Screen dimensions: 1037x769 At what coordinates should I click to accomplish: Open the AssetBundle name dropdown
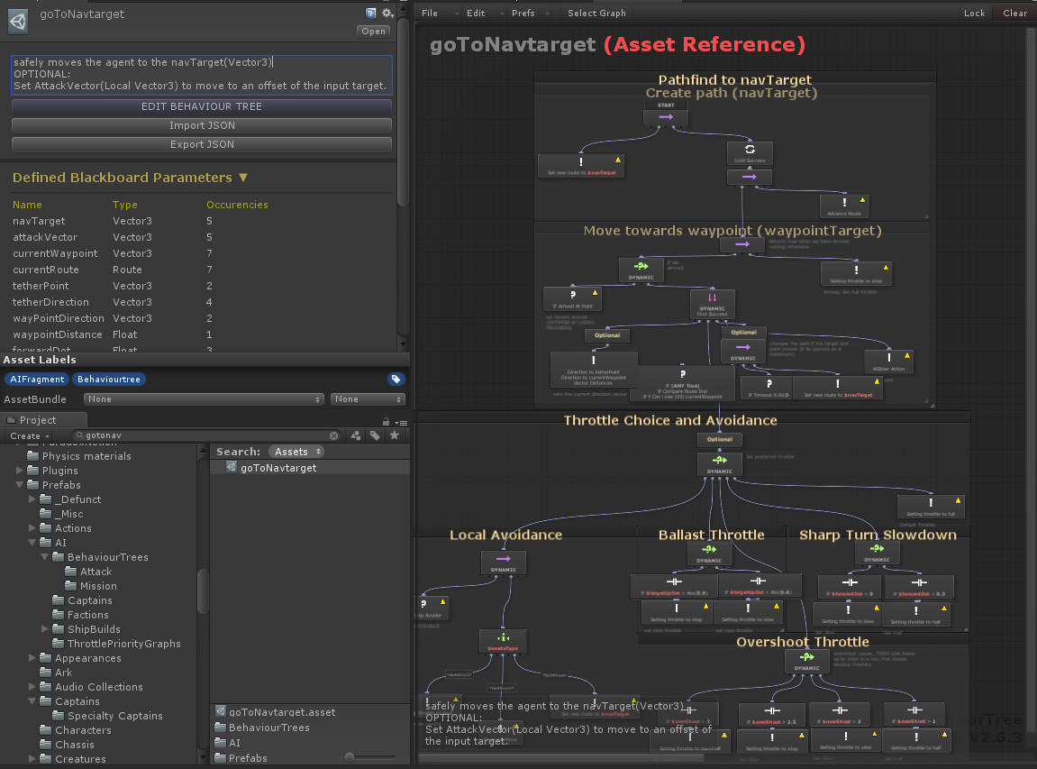[204, 399]
